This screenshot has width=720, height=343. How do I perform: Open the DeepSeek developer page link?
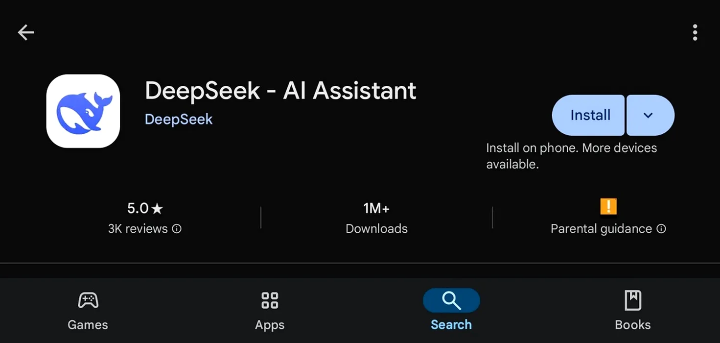[x=179, y=119]
